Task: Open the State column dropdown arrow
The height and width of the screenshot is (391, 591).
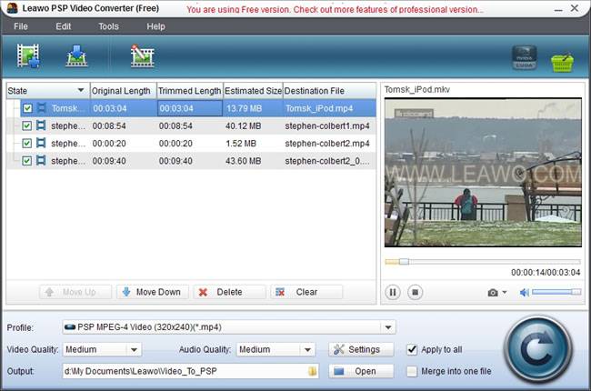Action: [81, 90]
